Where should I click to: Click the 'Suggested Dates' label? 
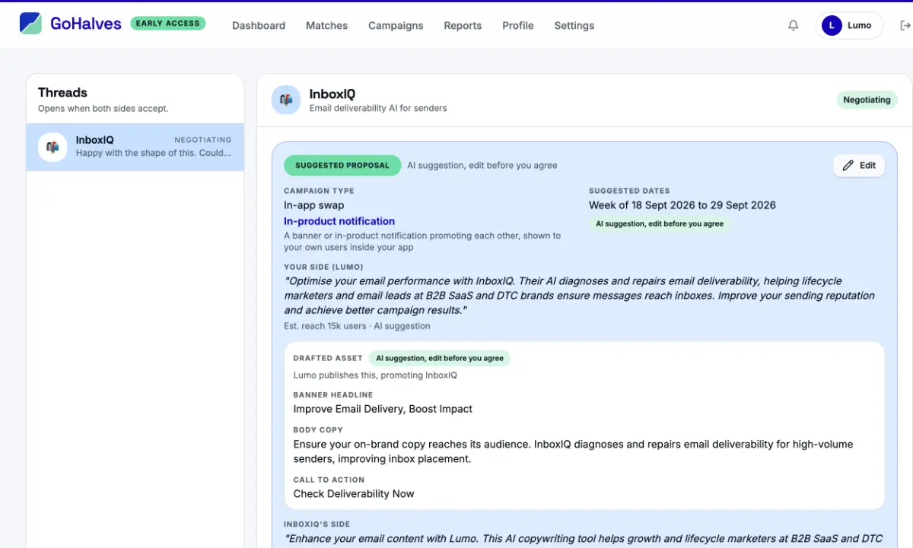pos(629,191)
